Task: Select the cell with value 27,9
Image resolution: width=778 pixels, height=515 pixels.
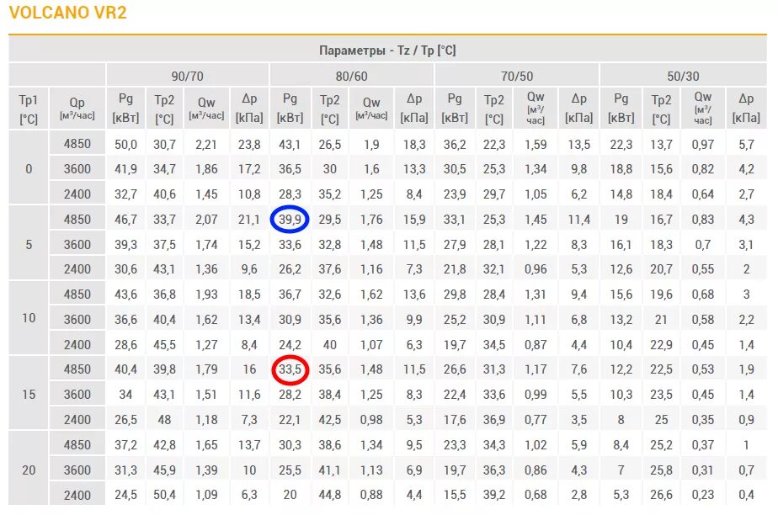Action: pyautogui.click(x=455, y=244)
